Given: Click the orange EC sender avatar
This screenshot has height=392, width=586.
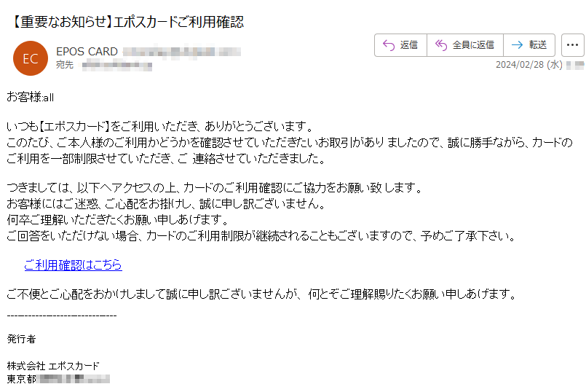Looking at the screenshot, I should coord(31,58).
